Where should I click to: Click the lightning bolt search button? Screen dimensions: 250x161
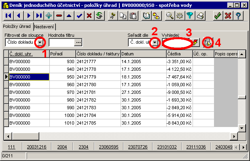tap(195, 42)
